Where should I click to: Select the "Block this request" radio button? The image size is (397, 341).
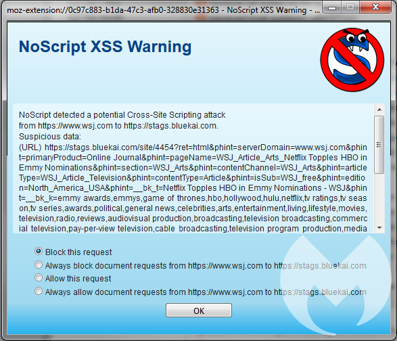tap(39, 251)
